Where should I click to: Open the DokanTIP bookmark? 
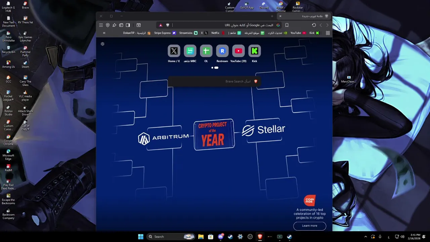[137, 33]
